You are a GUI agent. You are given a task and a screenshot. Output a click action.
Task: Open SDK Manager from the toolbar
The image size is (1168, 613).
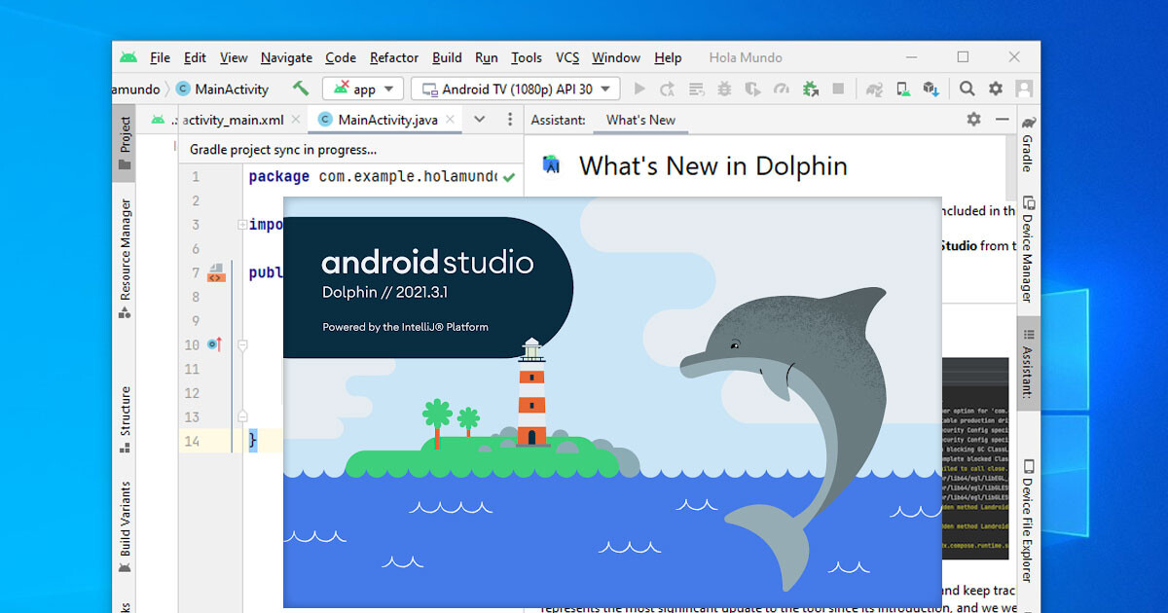pos(931,89)
